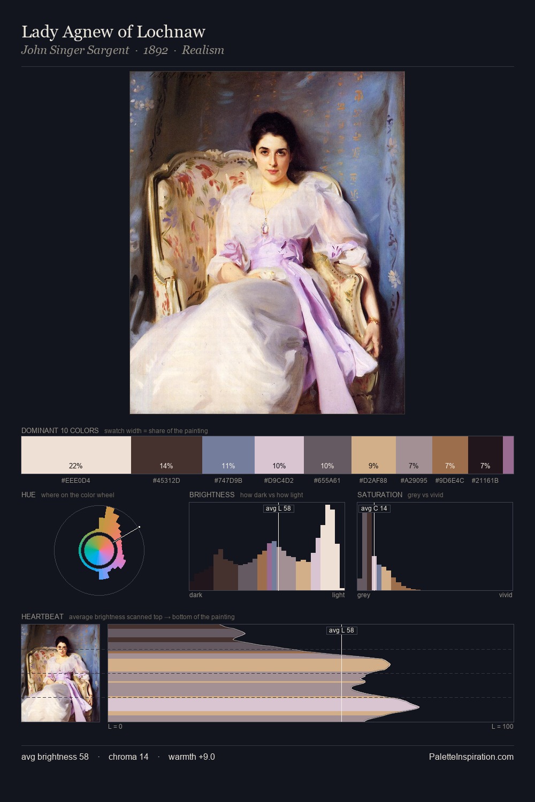Screen dimensions: 535x802
Task: Open PaletteInspiration.com link
Action: click(471, 757)
